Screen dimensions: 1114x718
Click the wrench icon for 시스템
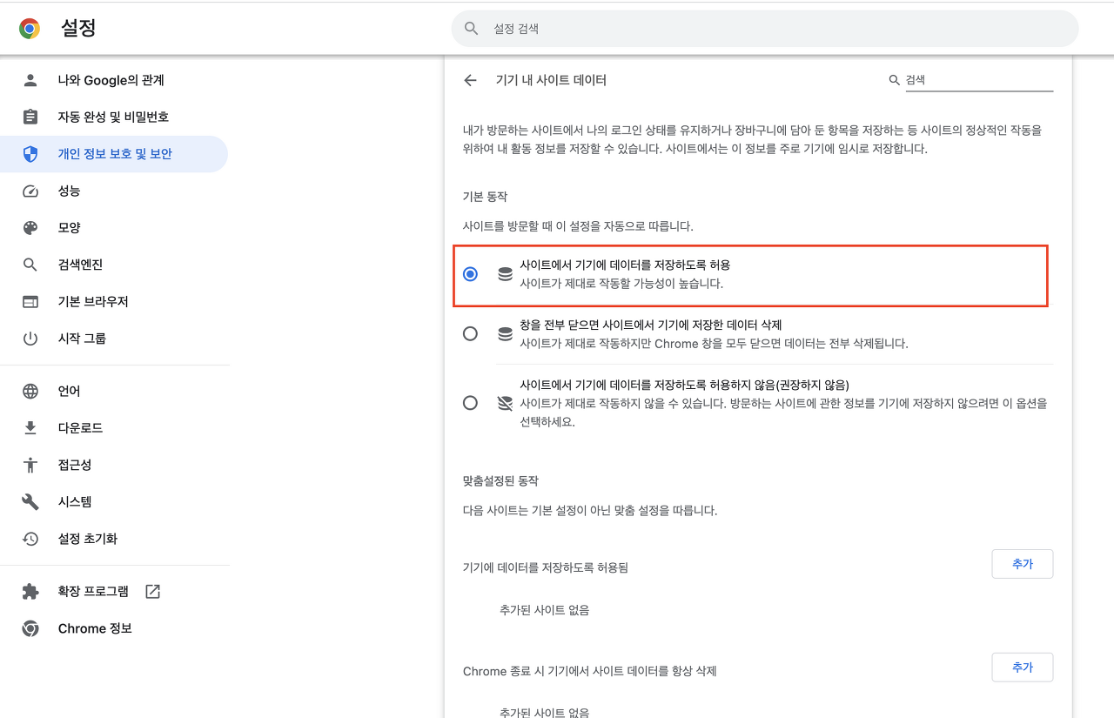pos(30,501)
